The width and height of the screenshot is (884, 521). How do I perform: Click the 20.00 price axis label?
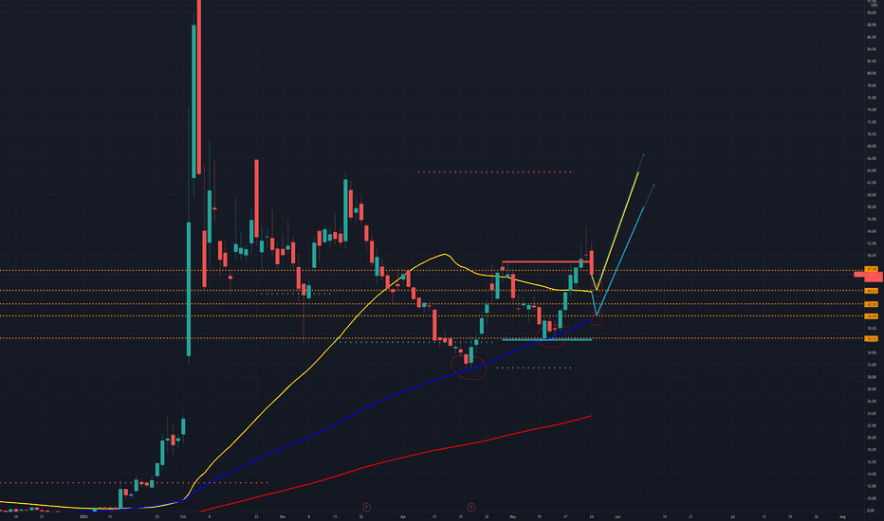click(x=872, y=438)
